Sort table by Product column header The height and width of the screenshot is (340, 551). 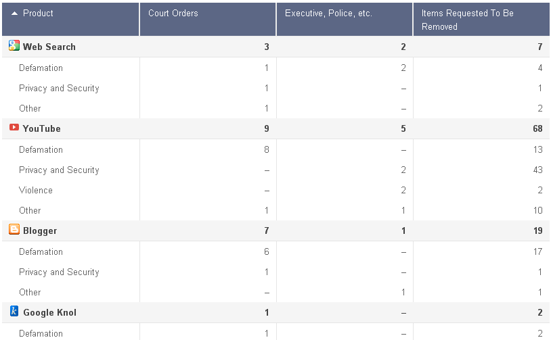[x=38, y=14]
